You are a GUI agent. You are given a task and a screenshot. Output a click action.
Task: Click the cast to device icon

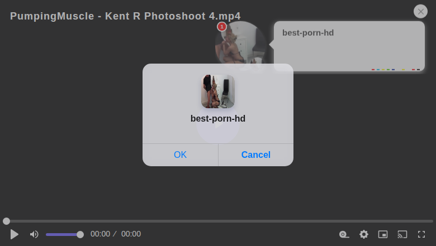pyautogui.click(x=402, y=234)
